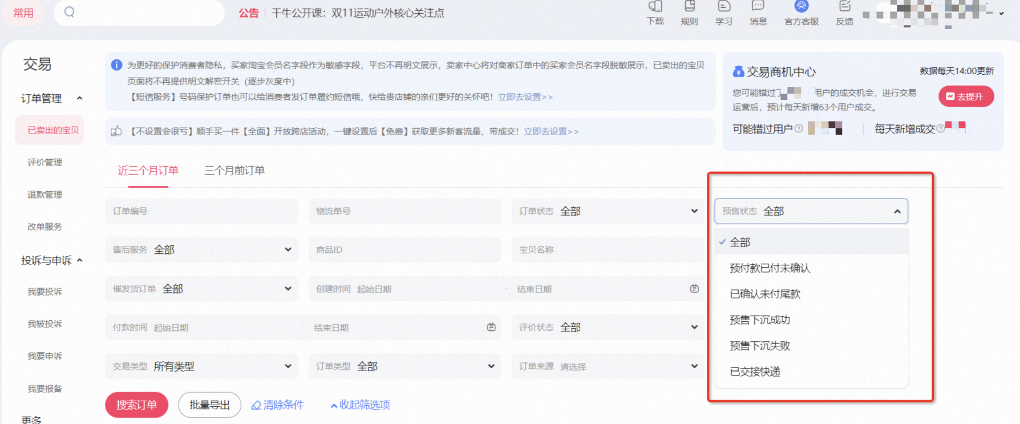1020x424 pixels.
Task: Select 预售下沉失败 option
Action: tap(811, 346)
